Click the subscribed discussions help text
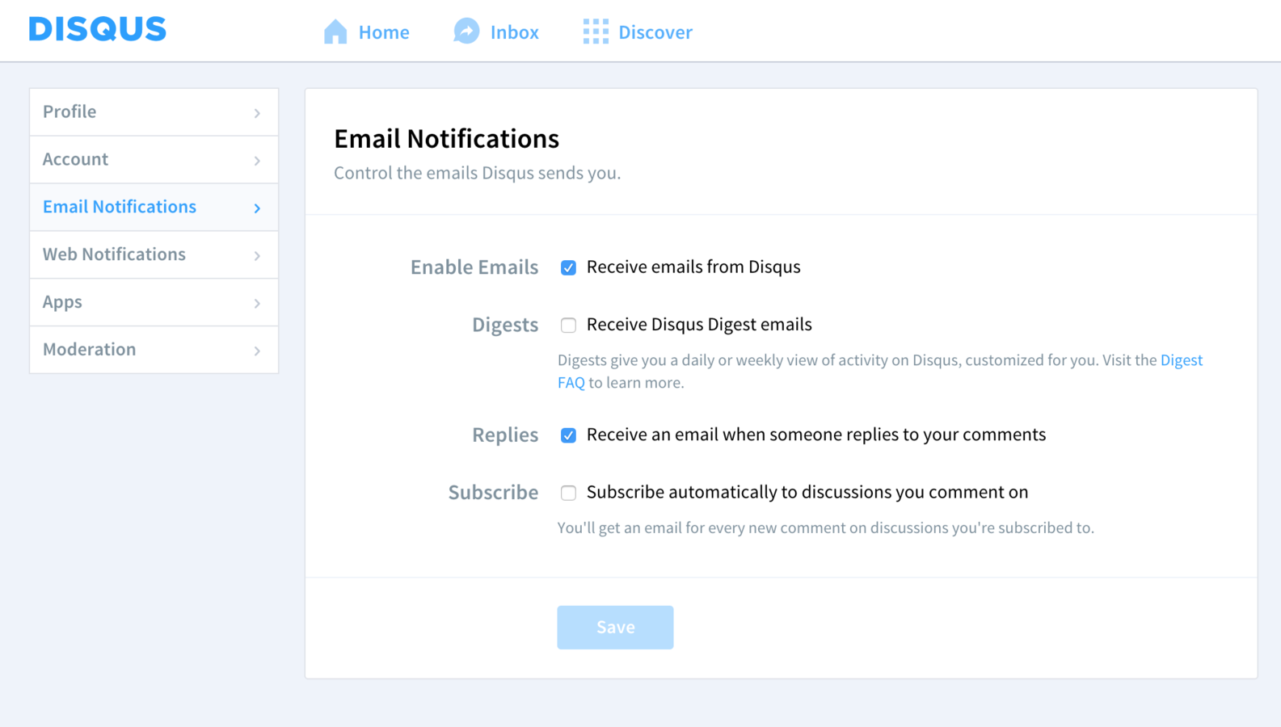 pyautogui.click(x=826, y=527)
